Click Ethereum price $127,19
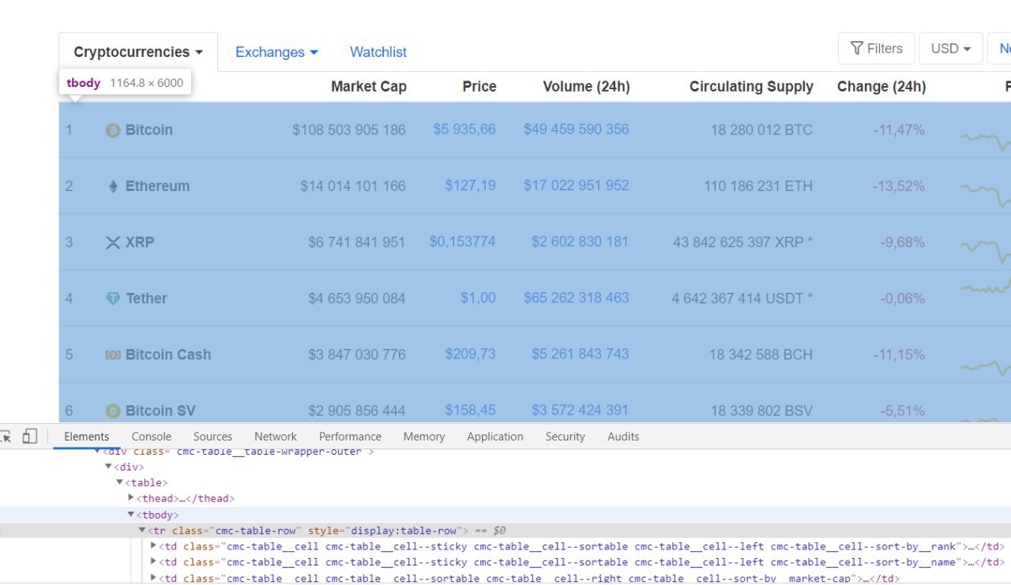This screenshot has width=1011, height=585. click(471, 186)
